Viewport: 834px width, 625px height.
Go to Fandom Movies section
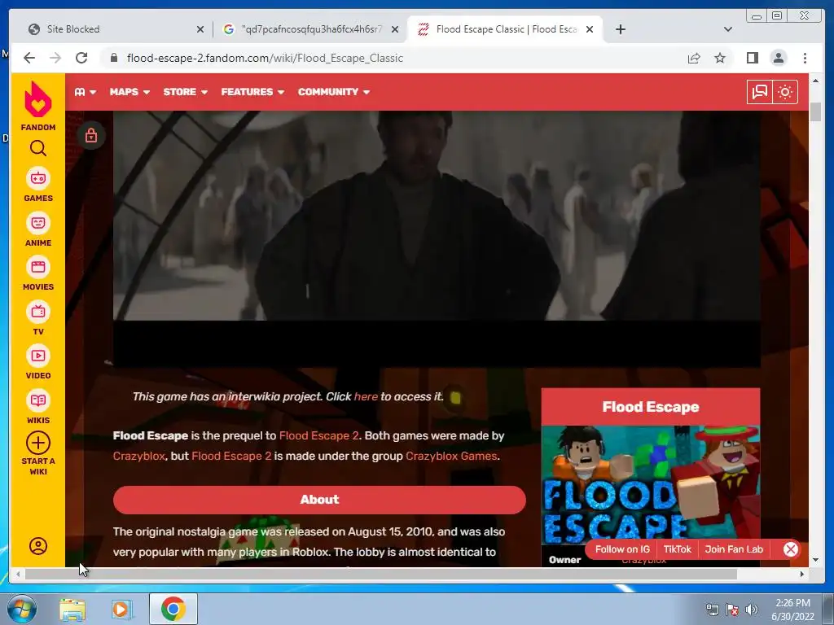pyautogui.click(x=37, y=273)
